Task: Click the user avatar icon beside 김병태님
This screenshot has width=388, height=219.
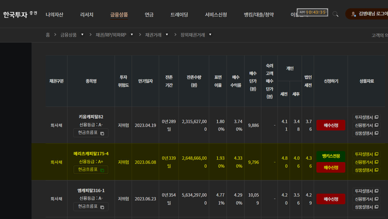Action: pyautogui.click(x=353, y=14)
